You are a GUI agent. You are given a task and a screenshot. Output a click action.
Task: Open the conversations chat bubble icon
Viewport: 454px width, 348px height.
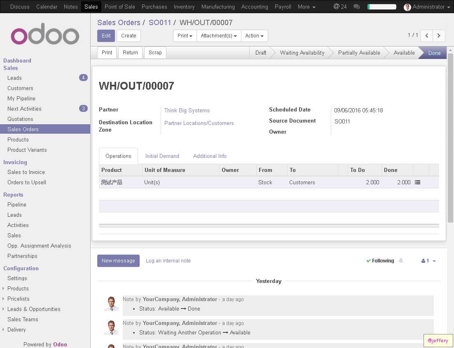click(x=357, y=6)
